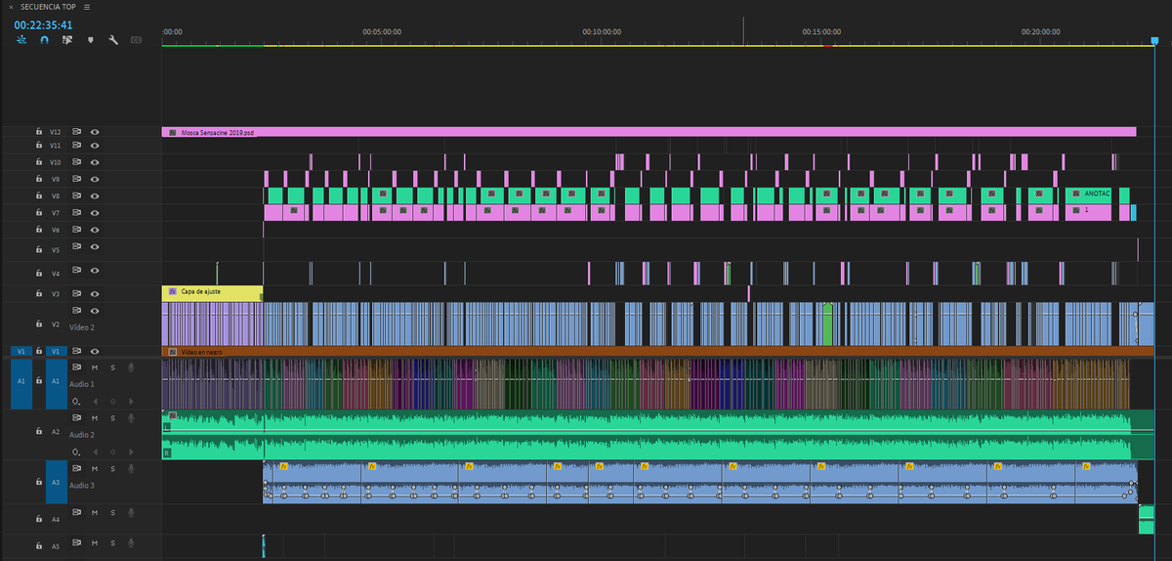
Task: Toggle lock on track V12
Action: click(x=39, y=131)
